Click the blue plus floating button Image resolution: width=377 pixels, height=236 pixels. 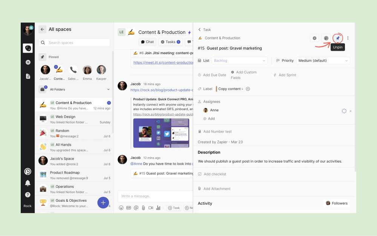coord(103,203)
